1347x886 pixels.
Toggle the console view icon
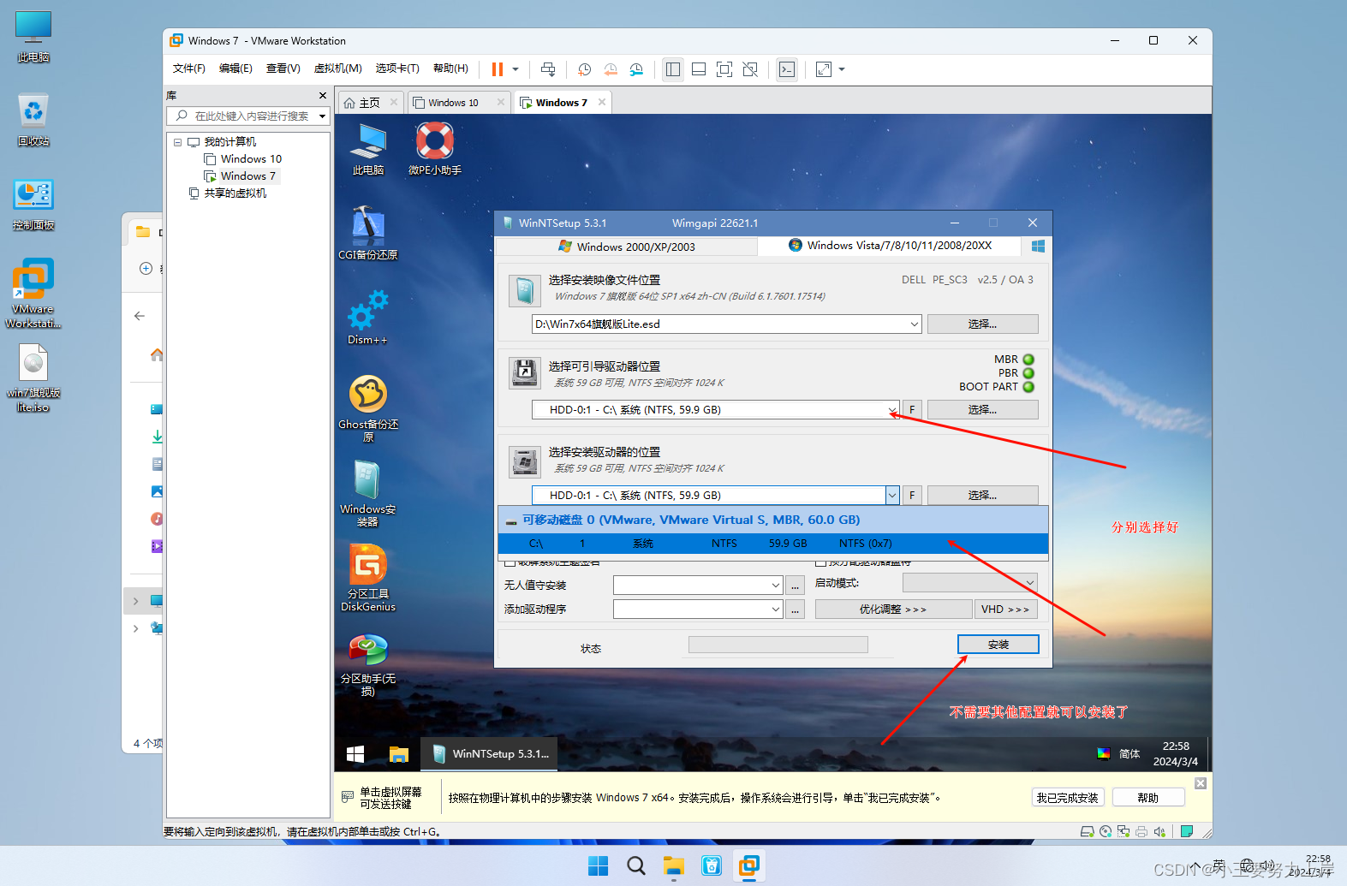coord(787,69)
